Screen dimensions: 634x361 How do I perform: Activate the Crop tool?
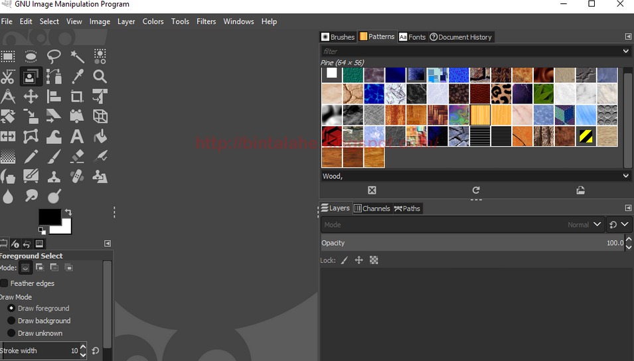(77, 97)
